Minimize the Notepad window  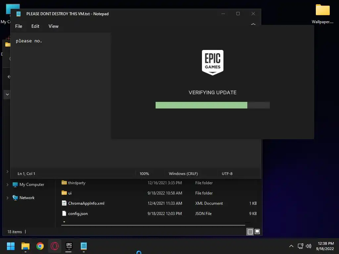coord(223,14)
